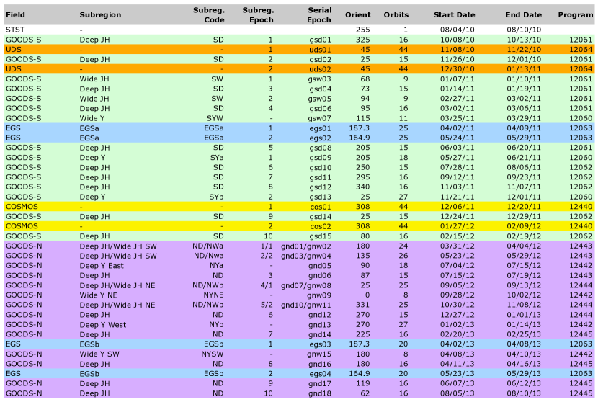Select serial epoch gsd11
Viewport: 598px width, 402px height.
321,177
